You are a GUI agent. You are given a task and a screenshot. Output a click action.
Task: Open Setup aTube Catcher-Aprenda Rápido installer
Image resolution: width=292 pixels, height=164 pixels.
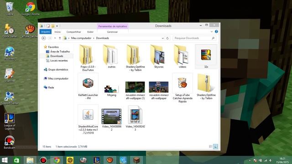coord(182,88)
